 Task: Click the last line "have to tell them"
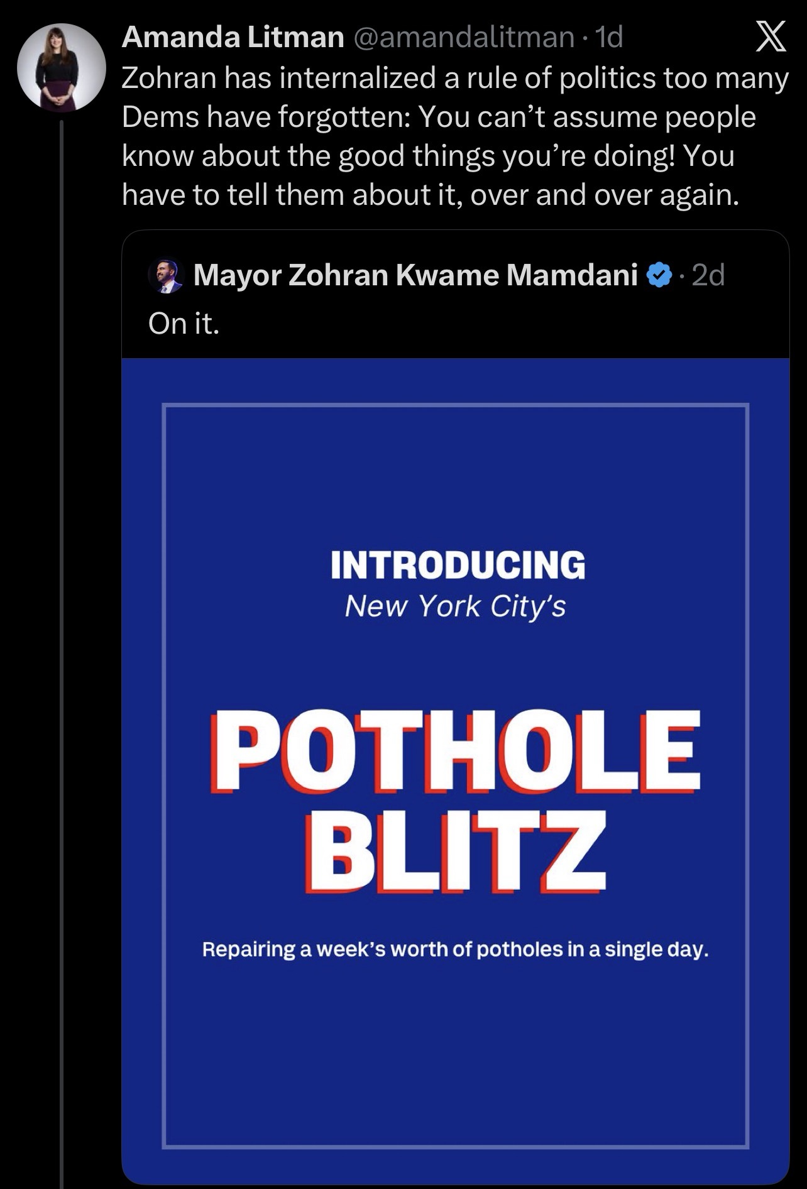(x=431, y=195)
